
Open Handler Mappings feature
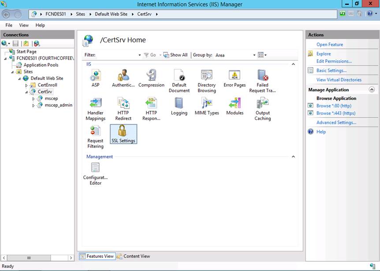point(96,109)
